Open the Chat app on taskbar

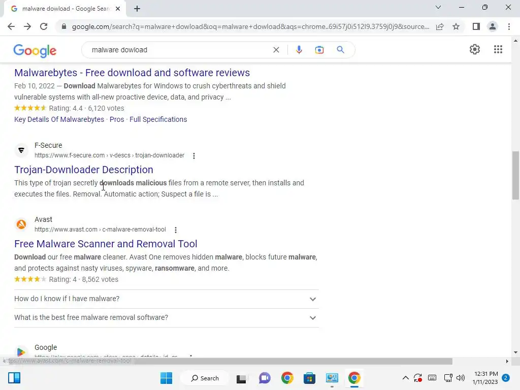[x=265, y=378]
